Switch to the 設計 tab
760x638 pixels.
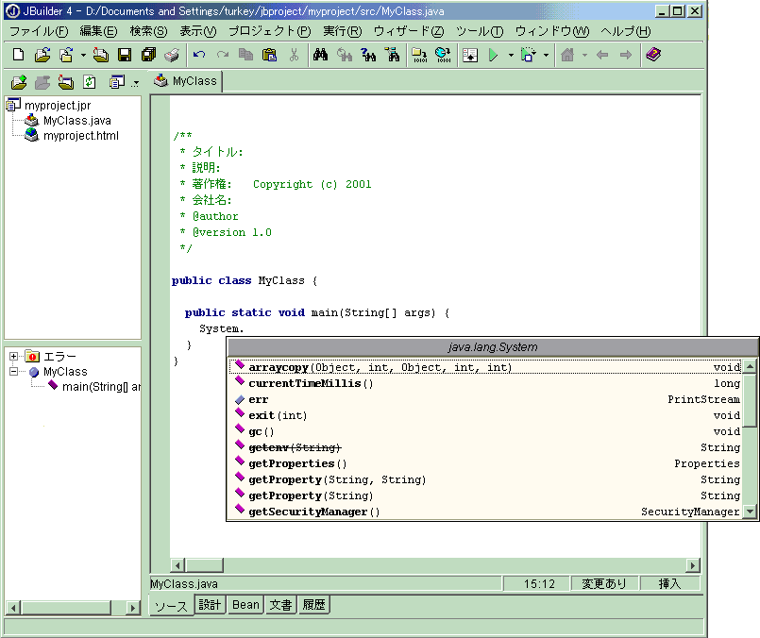[x=210, y=605]
